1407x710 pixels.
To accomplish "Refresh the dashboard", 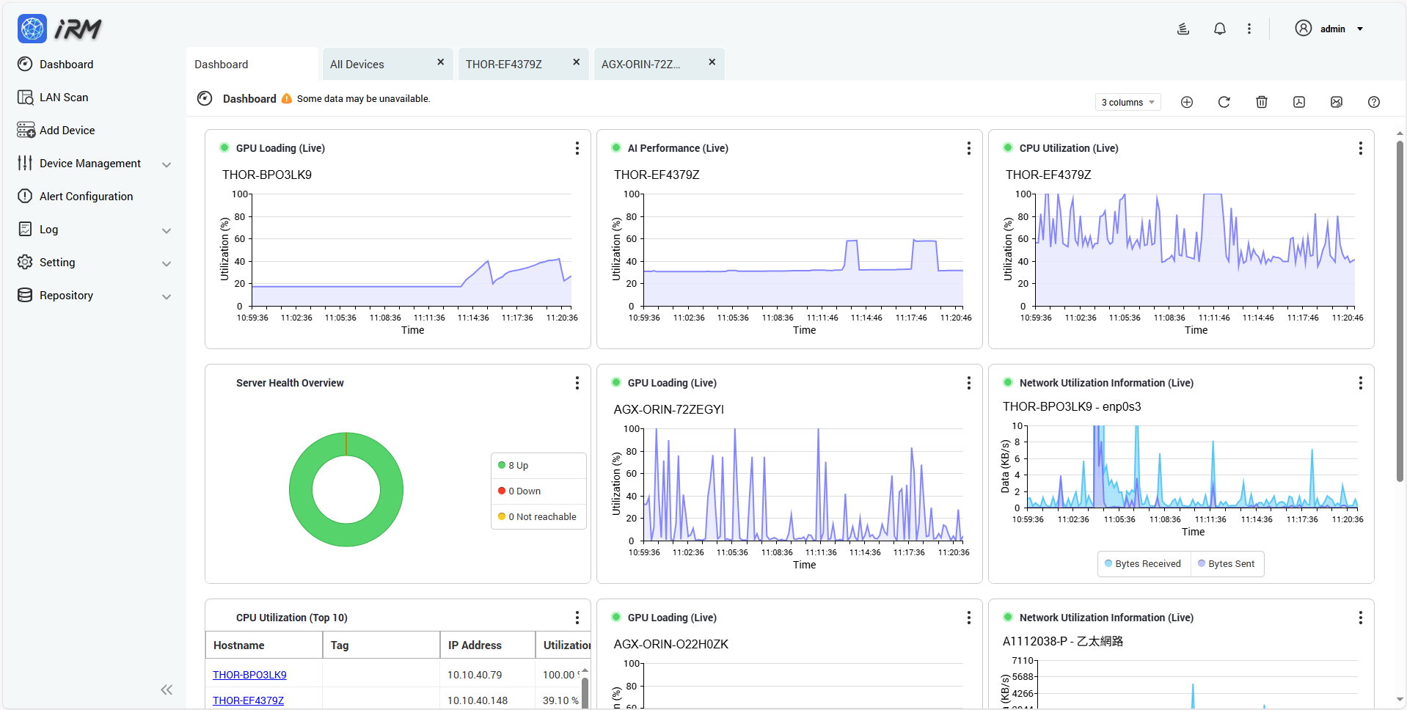I will click(1224, 102).
